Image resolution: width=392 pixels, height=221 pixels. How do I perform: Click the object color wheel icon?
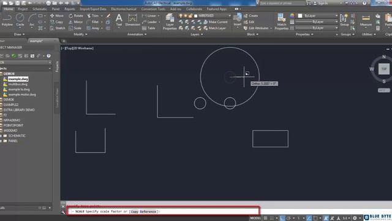point(292,16)
